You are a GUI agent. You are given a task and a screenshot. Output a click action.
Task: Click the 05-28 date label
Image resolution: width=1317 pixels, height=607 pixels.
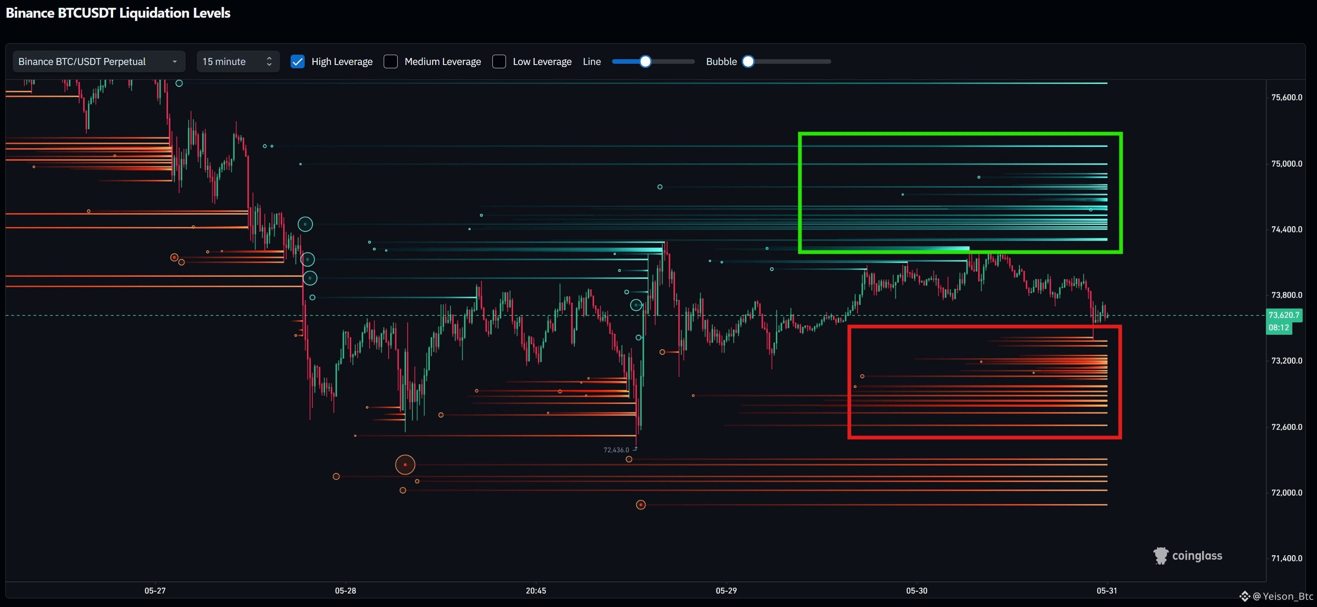(x=345, y=591)
